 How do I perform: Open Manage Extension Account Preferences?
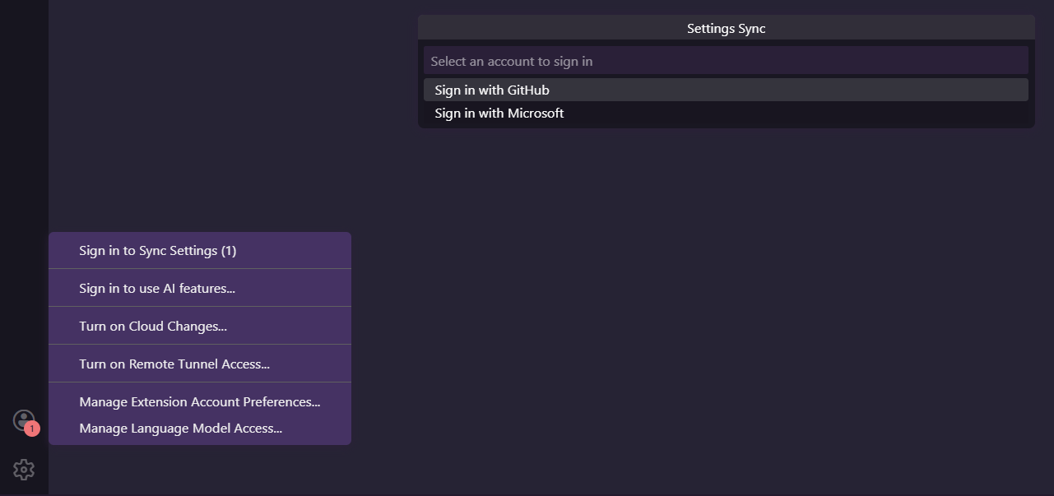pyautogui.click(x=200, y=402)
